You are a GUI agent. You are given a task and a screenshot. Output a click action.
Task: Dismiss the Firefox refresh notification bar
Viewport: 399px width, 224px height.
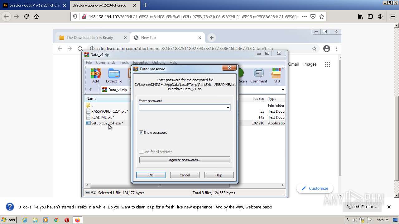click(x=389, y=207)
